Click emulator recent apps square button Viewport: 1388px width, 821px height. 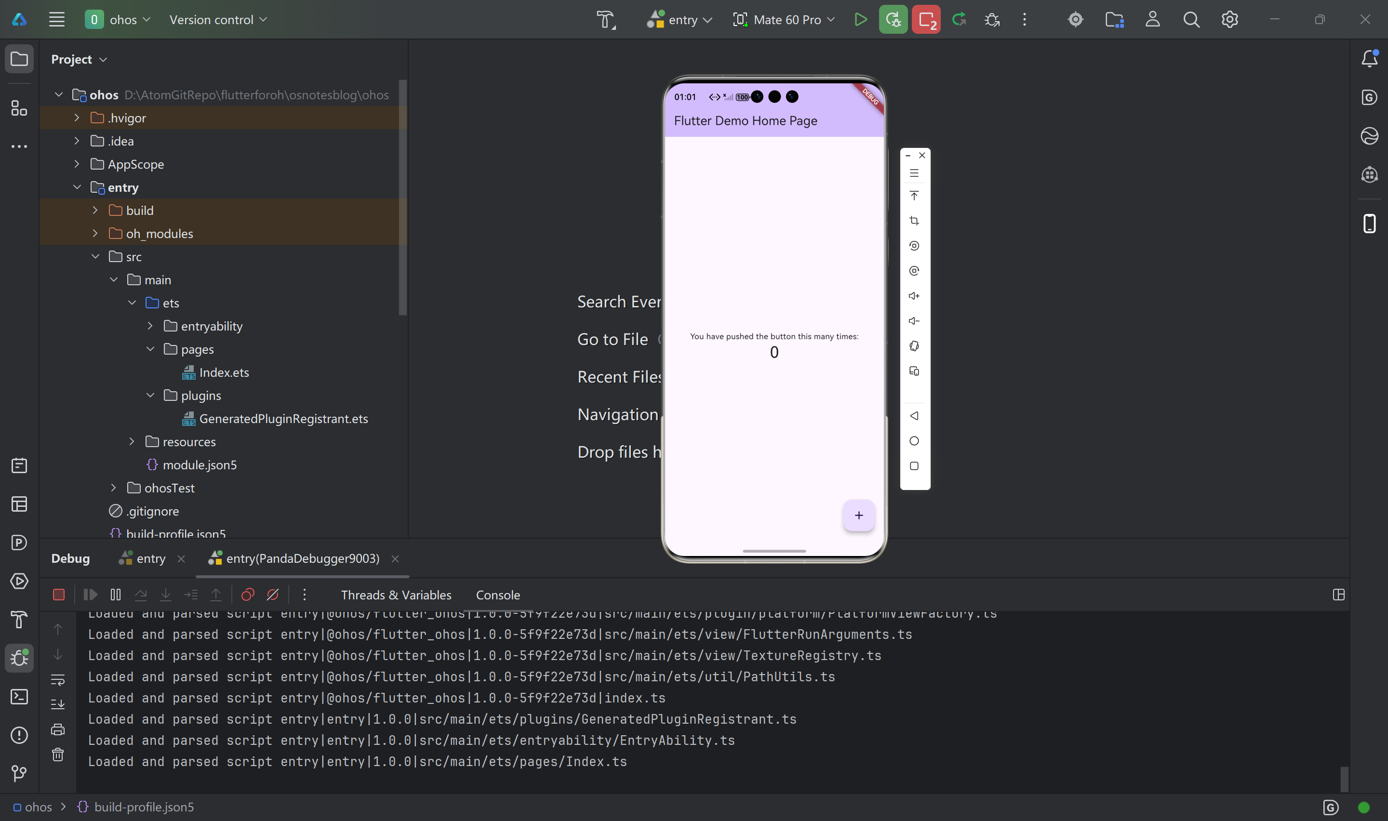point(914,466)
